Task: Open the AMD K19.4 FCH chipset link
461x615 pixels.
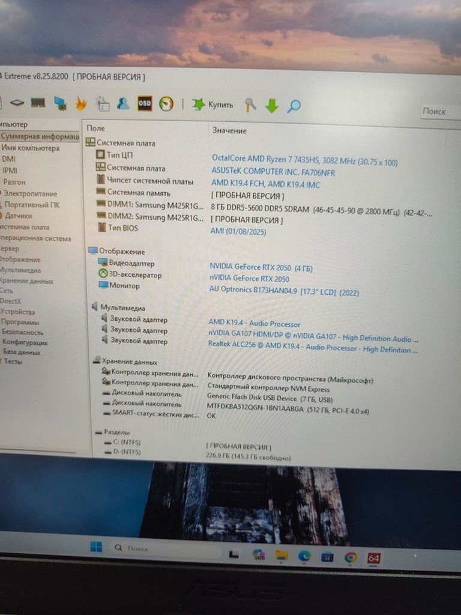Action: 266,184
